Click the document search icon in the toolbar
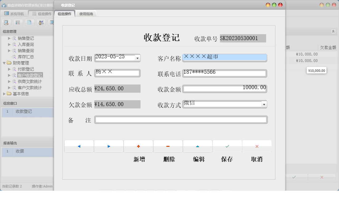This screenshot has height=202, width=339. point(6,22)
